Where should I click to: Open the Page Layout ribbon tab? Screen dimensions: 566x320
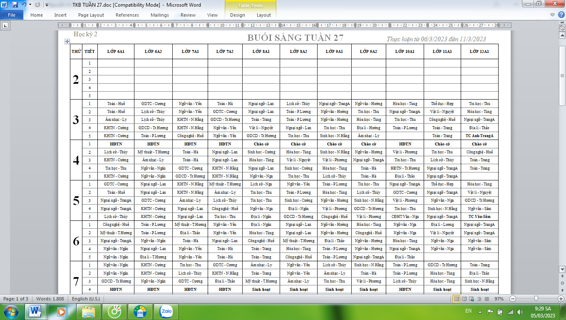point(91,15)
